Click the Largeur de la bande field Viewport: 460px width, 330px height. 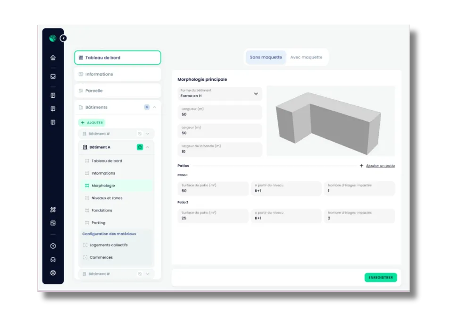coord(220,149)
